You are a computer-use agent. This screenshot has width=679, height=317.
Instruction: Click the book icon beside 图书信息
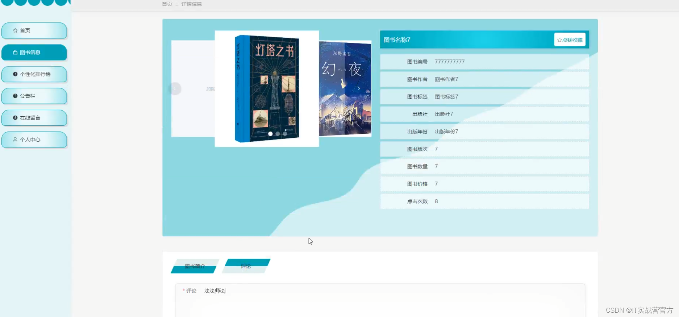point(15,52)
